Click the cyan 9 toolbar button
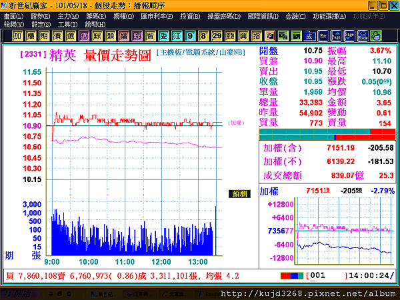This screenshot has width=400, height=300. (190, 36)
